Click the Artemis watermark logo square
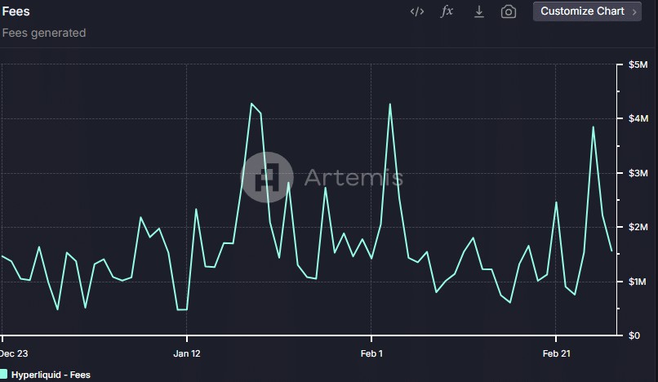Viewport: 658px width, 382px height. (267, 177)
